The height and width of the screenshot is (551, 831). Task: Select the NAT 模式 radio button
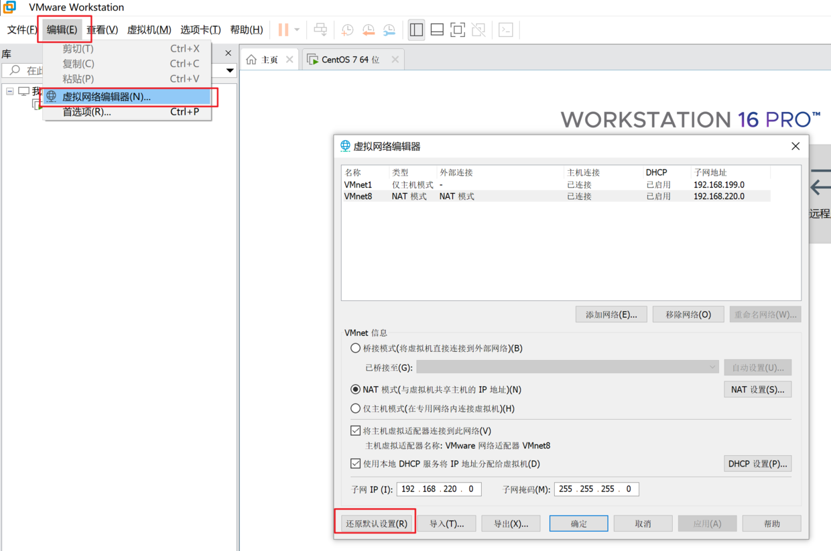[x=356, y=389]
